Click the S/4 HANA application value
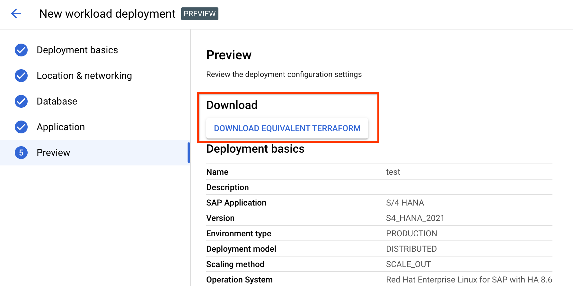 click(405, 203)
